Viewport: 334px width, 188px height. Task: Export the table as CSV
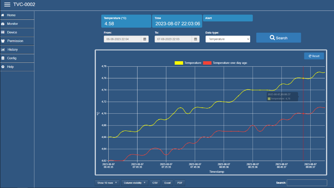coord(155,183)
